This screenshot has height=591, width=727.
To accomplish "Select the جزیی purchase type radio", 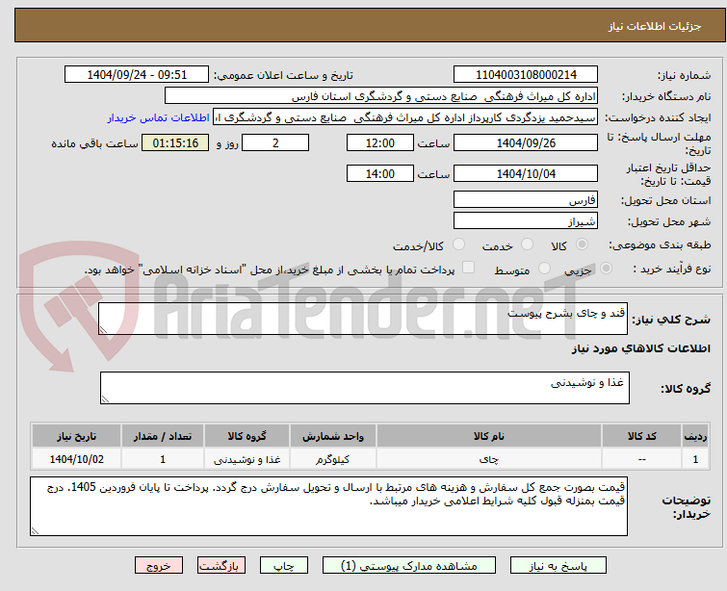I will coord(606,268).
